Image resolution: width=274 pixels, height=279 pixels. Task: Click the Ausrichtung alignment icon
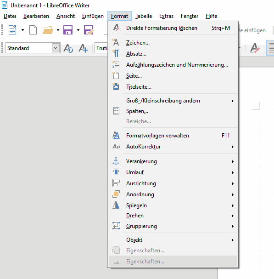pos(116,183)
